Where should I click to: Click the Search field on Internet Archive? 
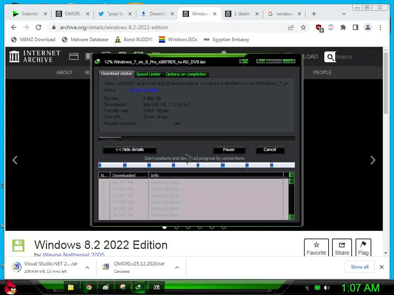(x=354, y=57)
